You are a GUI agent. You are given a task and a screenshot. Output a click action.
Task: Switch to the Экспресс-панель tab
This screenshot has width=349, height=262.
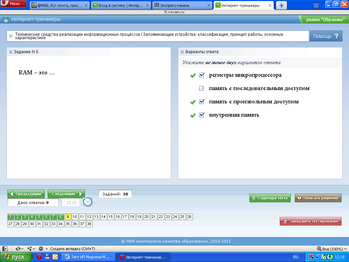[x=182, y=5]
